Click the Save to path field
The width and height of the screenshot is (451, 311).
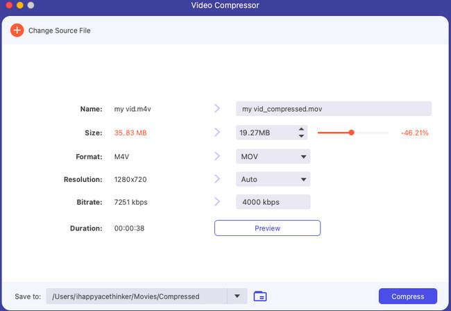[x=137, y=296]
